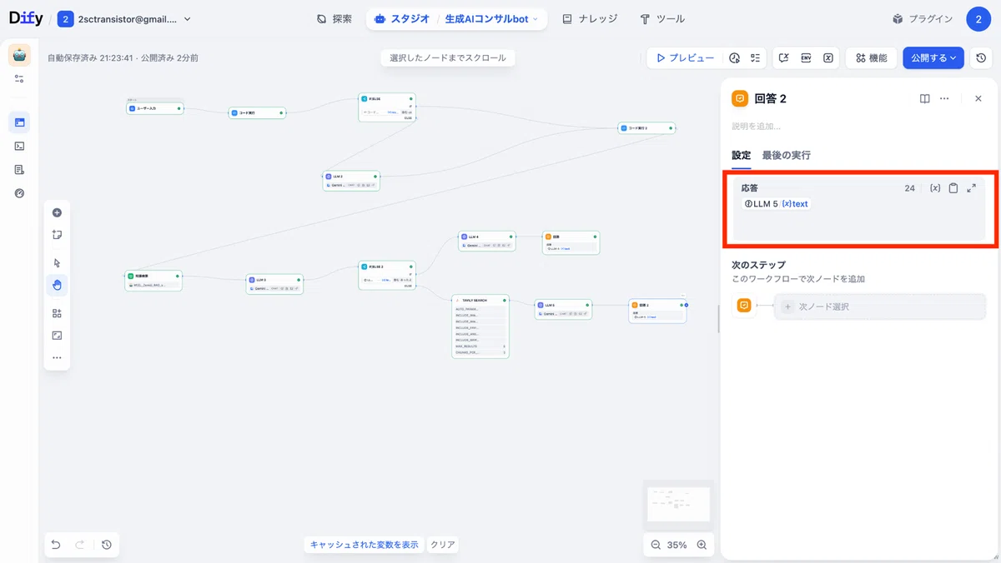This screenshot has width=1001, height=563.
Task: Select pointer mode tool
Action: coord(57,263)
